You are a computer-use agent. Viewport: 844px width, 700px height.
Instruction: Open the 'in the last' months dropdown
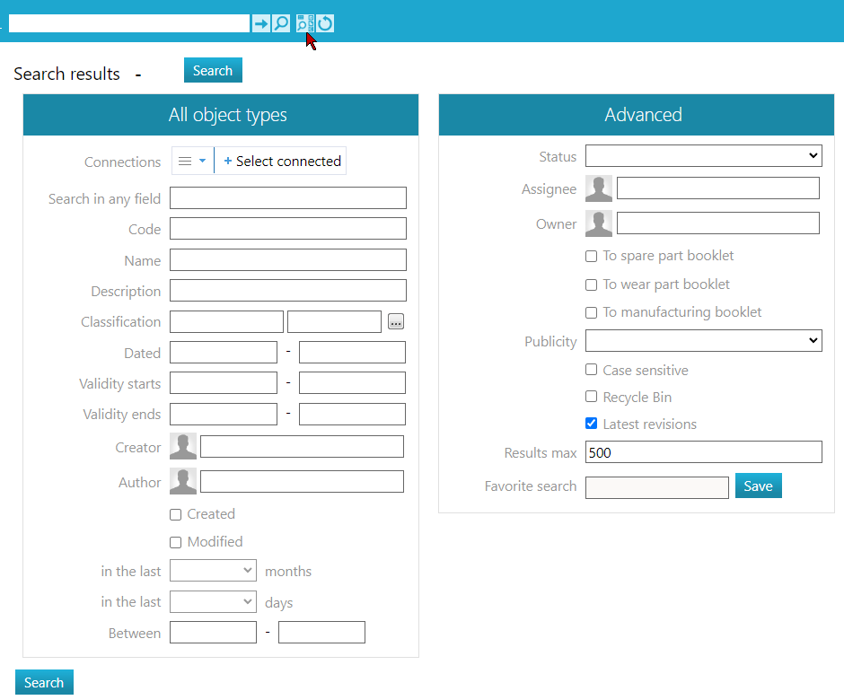pyautogui.click(x=213, y=571)
